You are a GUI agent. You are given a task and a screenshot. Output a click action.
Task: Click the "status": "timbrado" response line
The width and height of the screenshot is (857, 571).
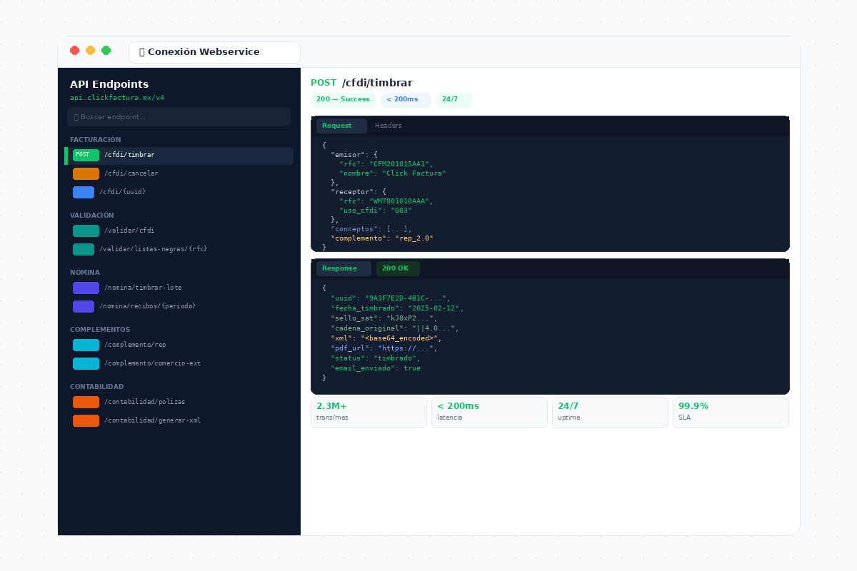pyautogui.click(x=376, y=358)
